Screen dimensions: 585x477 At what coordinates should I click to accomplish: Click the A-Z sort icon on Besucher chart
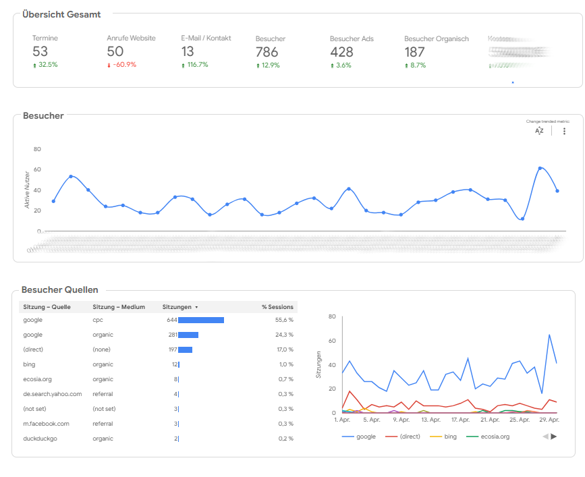click(x=539, y=131)
